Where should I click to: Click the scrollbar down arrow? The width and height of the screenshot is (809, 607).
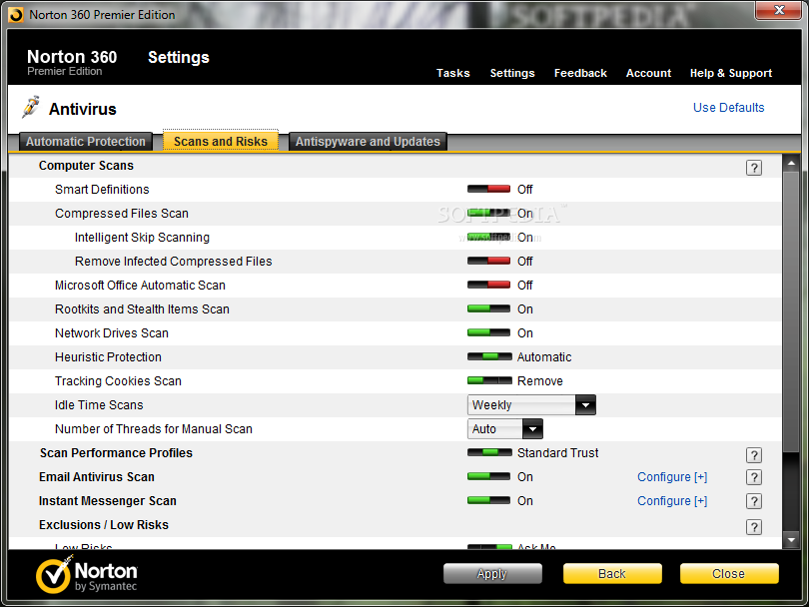(x=791, y=540)
